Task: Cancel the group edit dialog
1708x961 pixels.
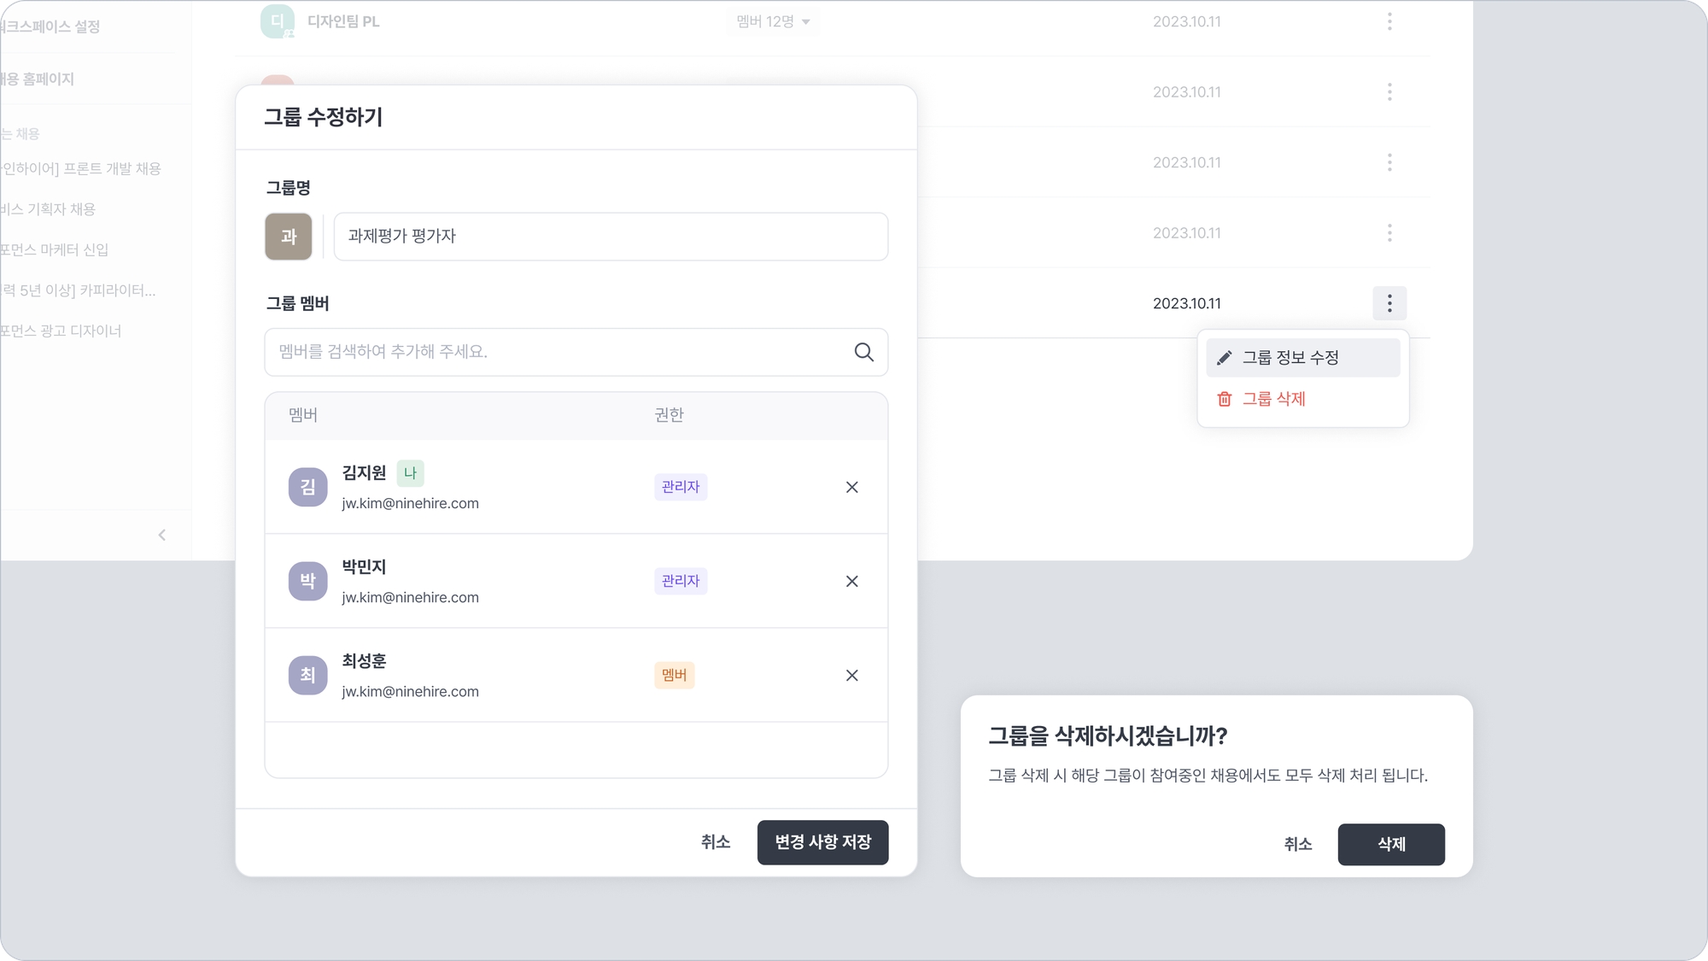Action: tap(715, 842)
